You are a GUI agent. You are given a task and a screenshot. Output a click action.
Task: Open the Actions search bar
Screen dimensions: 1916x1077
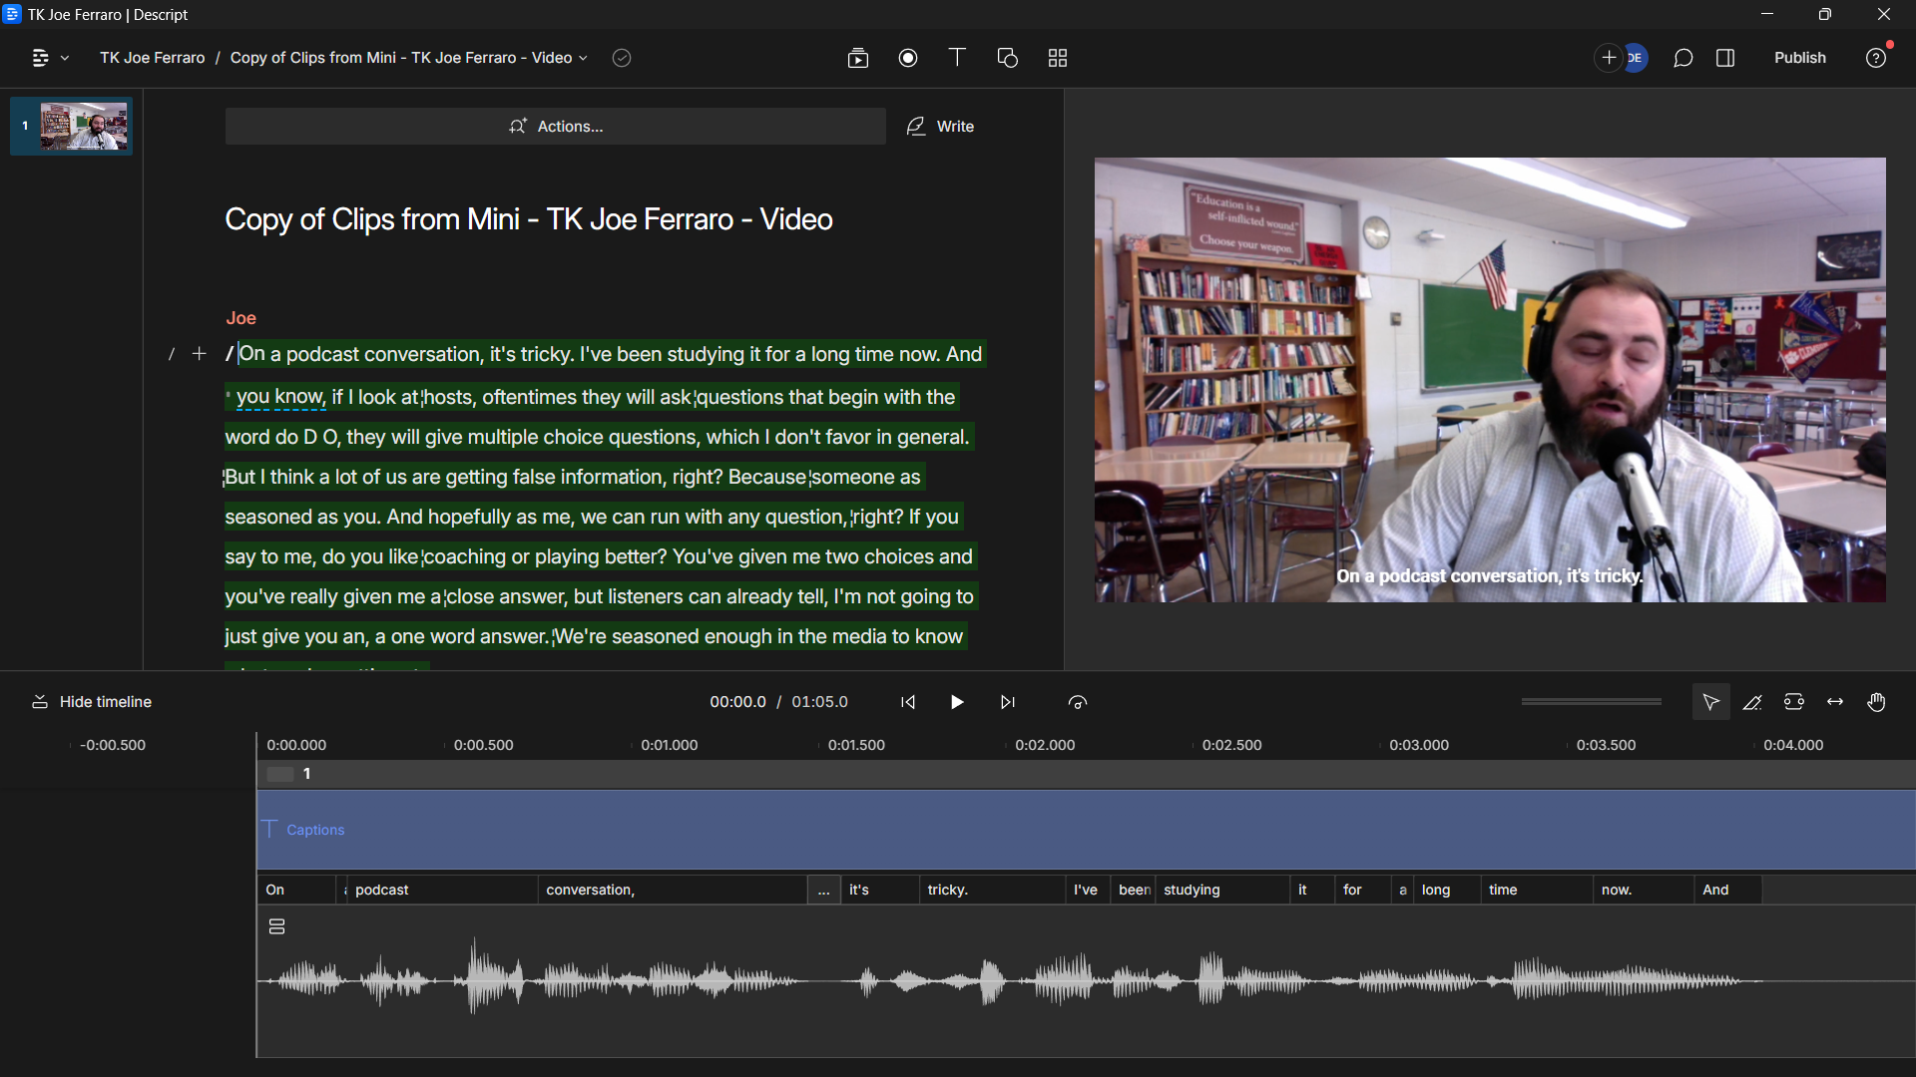tap(555, 127)
